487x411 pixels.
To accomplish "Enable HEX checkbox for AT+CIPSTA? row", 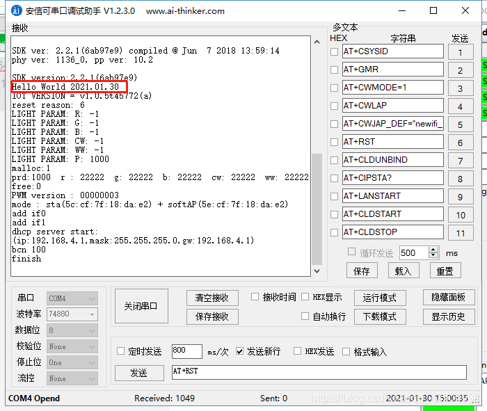I will tap(334, 178).
